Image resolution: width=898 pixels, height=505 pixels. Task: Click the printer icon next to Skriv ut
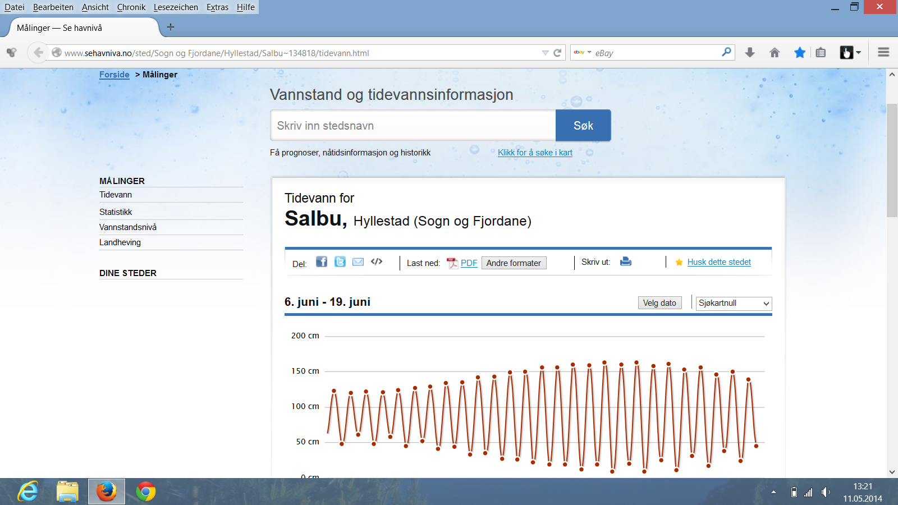pos(626,261)
